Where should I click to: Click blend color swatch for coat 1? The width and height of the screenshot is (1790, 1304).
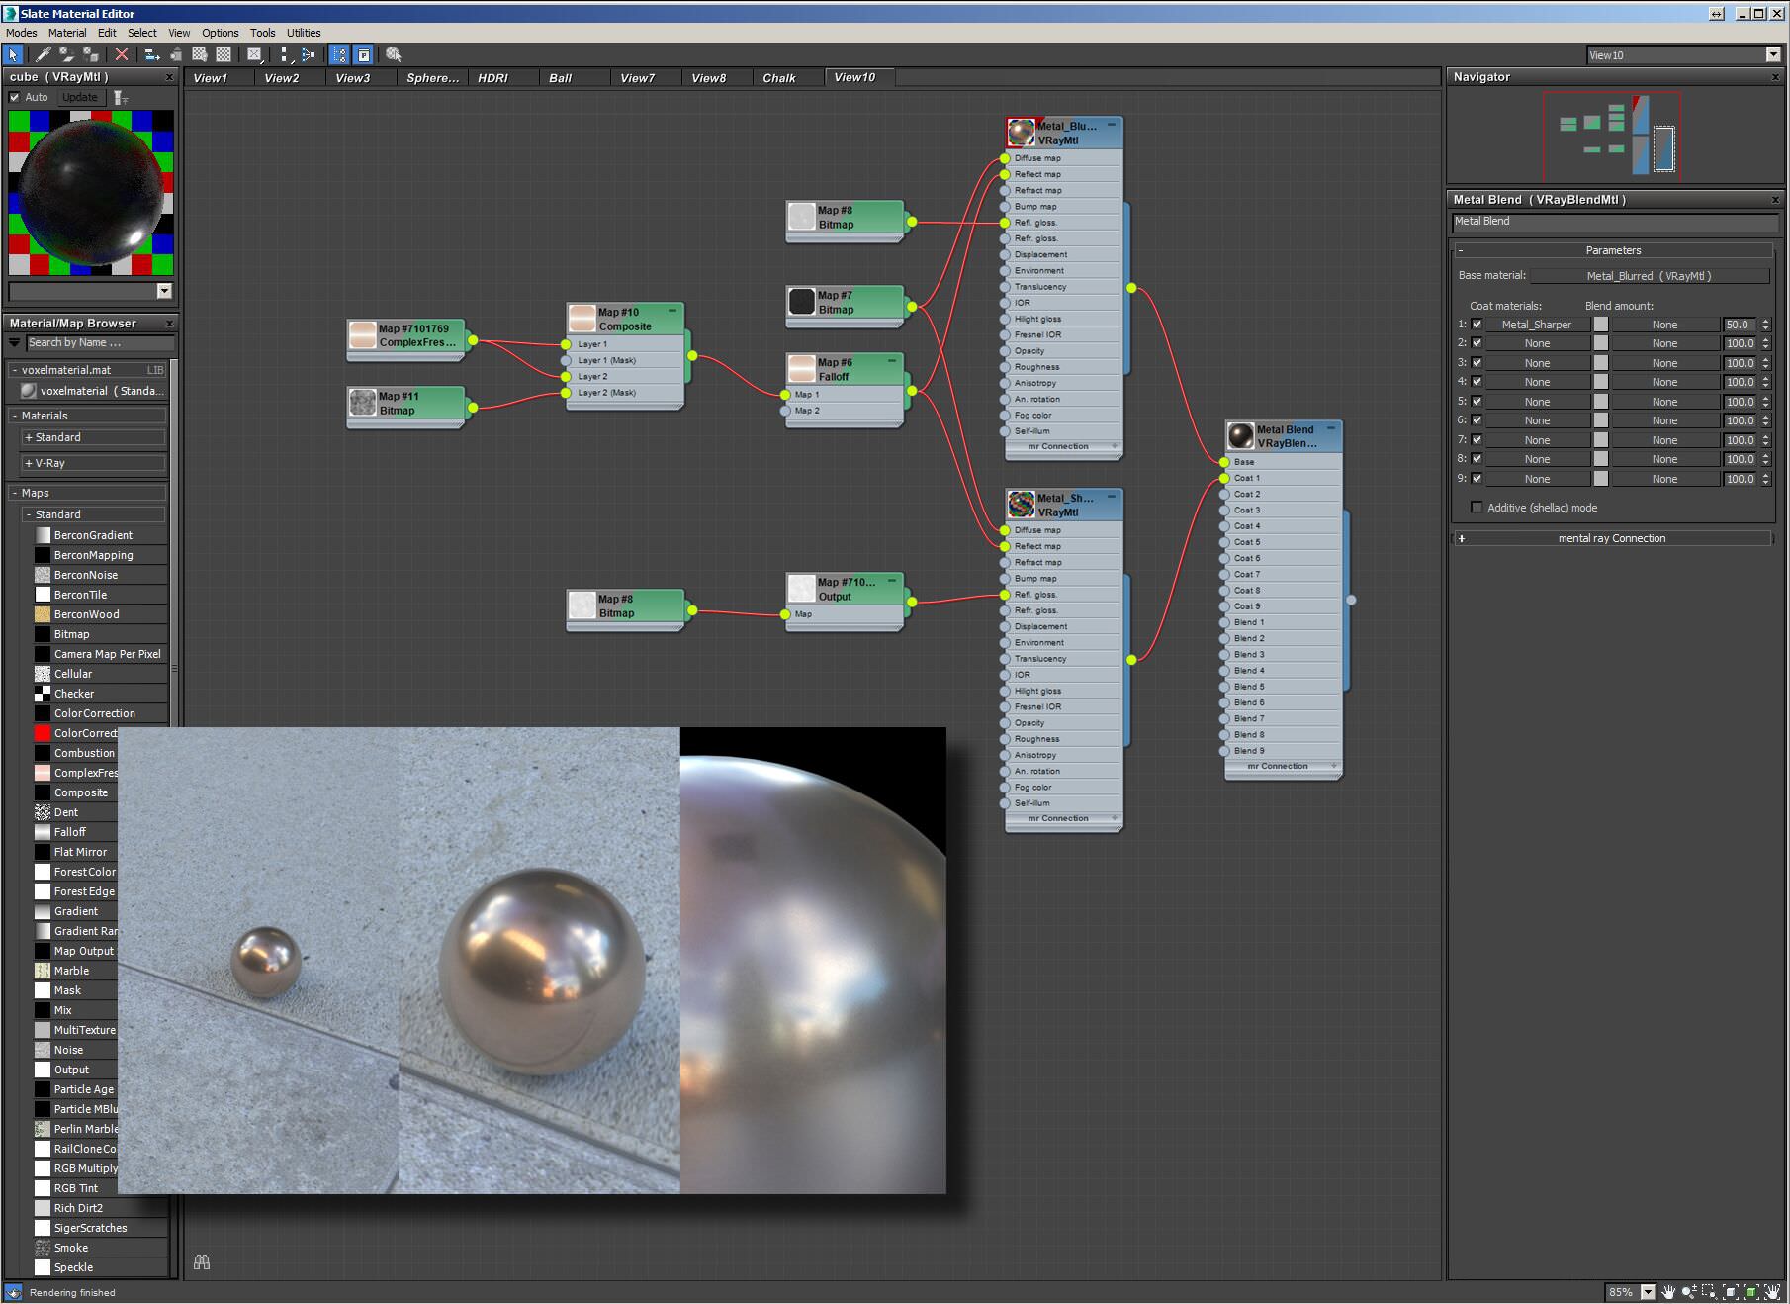pos(1600,325)
